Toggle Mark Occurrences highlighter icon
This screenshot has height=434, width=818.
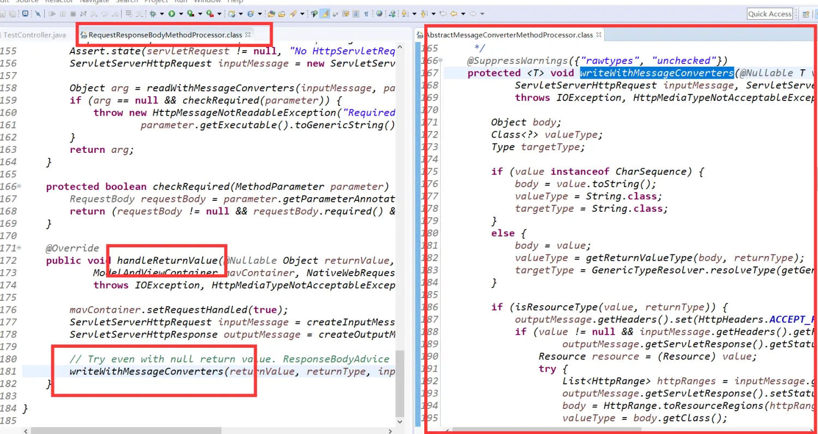point(325,14)
